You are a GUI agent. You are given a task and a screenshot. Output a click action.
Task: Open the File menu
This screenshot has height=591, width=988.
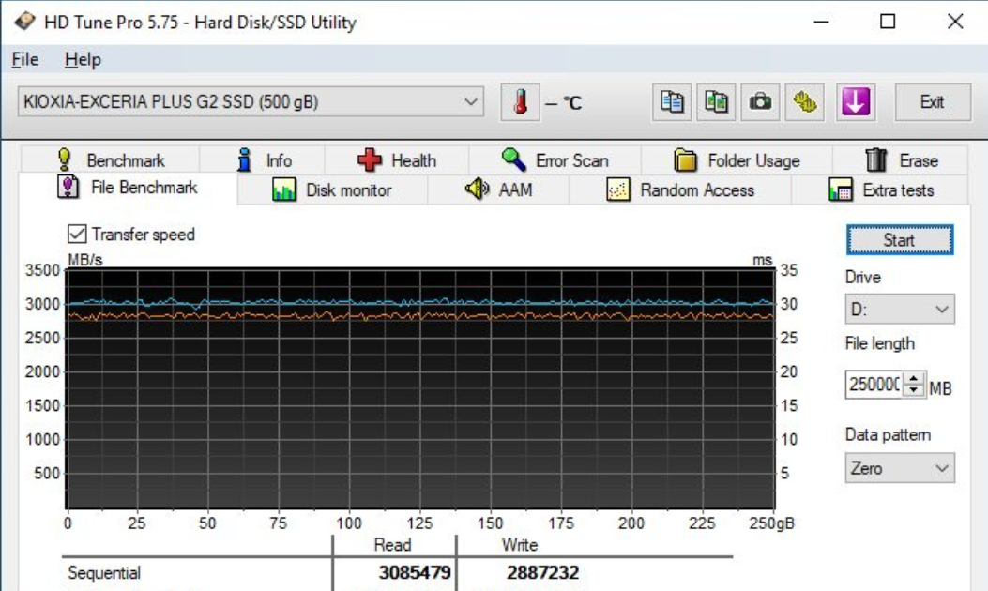pyautogui.click(x=25, y=59)
